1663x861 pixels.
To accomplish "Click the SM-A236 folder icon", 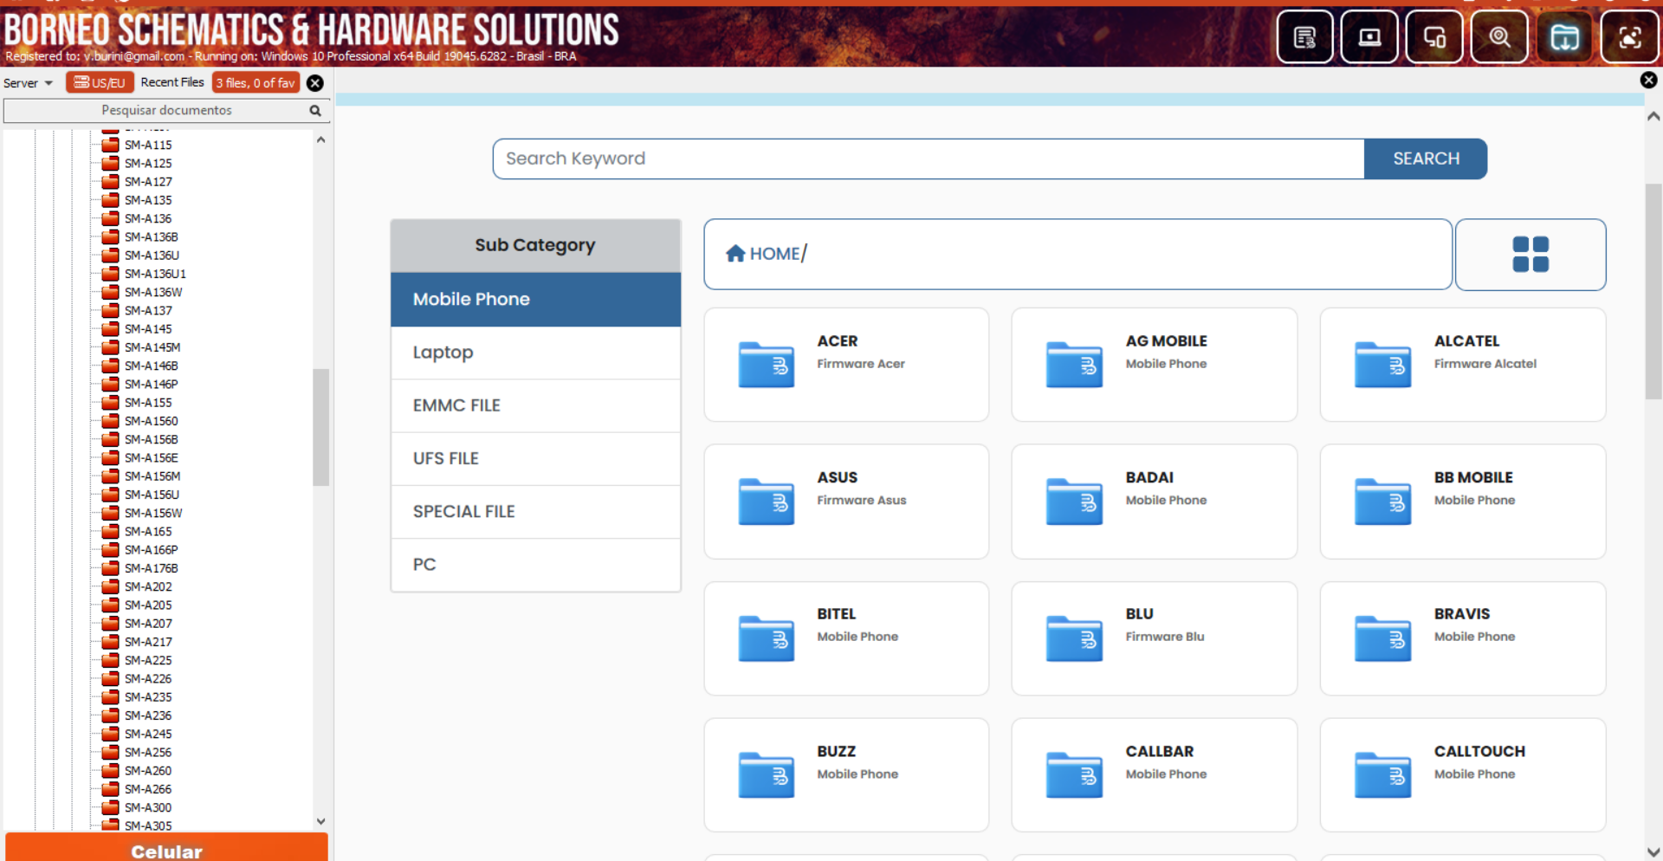I will [x=110, y=715].
